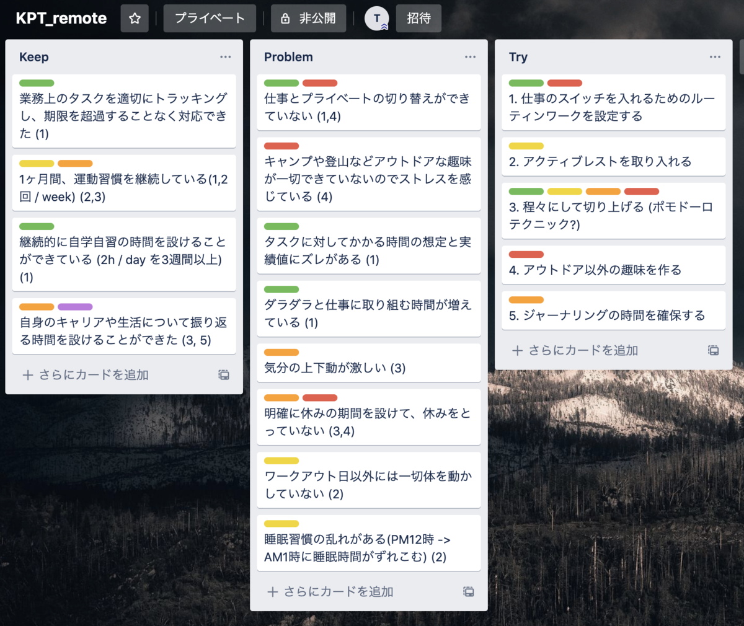Create card from template in Try list
Image resolution: width=744 pixels, height=626 pixels.
[x=714, y=350]
